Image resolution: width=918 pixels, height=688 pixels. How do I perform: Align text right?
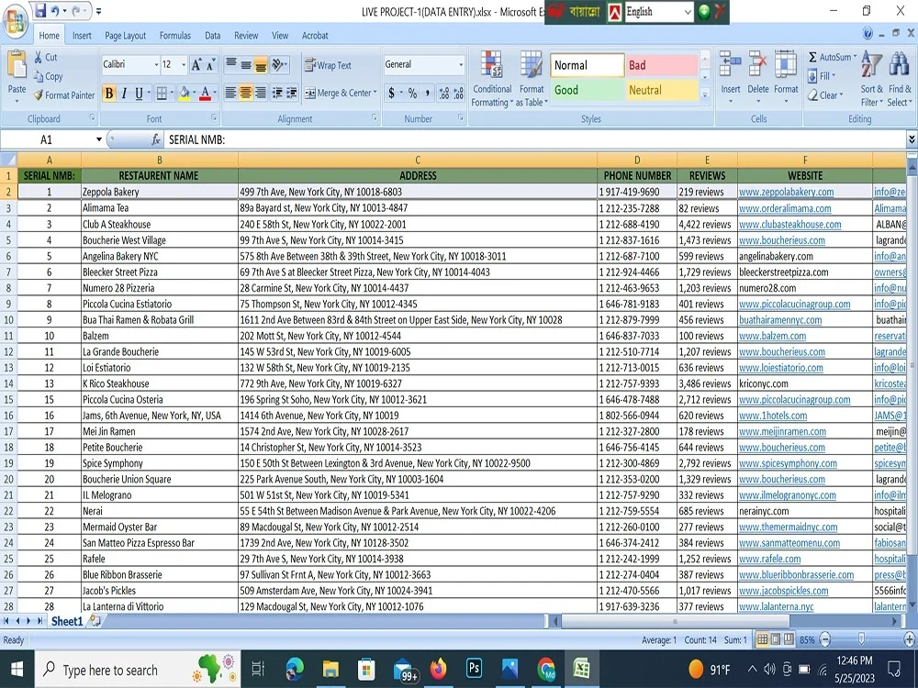coord(261,93)
